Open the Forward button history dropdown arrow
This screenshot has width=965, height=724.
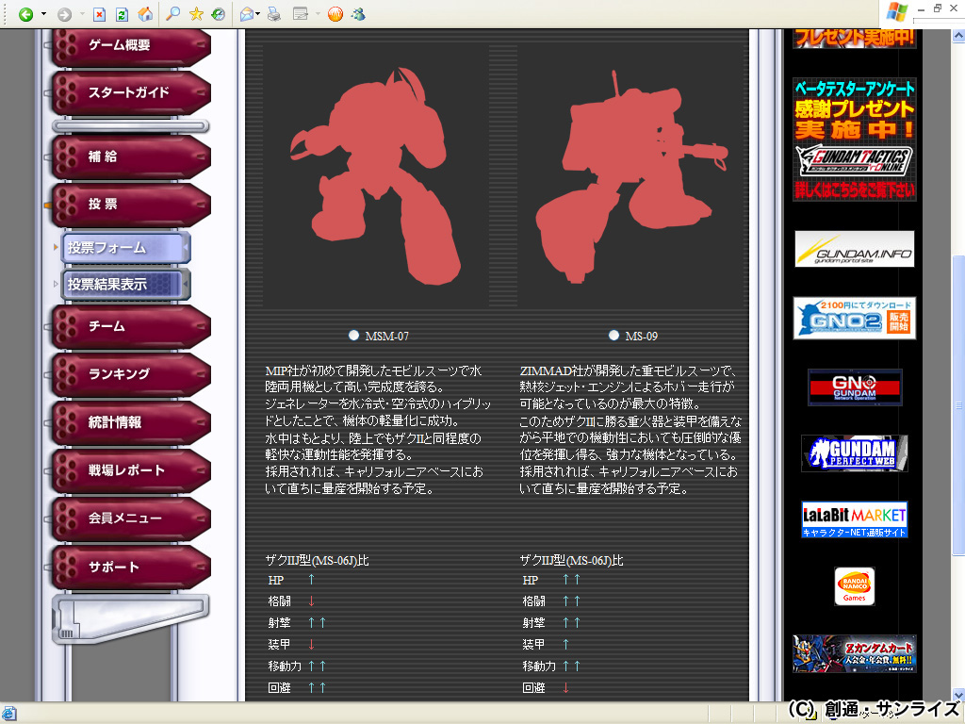point(82,14)
